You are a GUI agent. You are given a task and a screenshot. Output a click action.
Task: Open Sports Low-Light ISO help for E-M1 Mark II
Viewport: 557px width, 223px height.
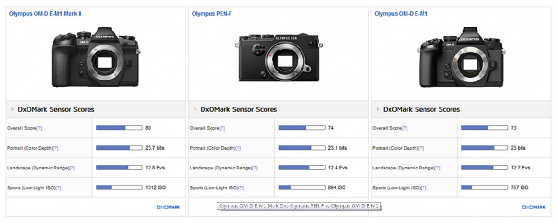point(58,188)
